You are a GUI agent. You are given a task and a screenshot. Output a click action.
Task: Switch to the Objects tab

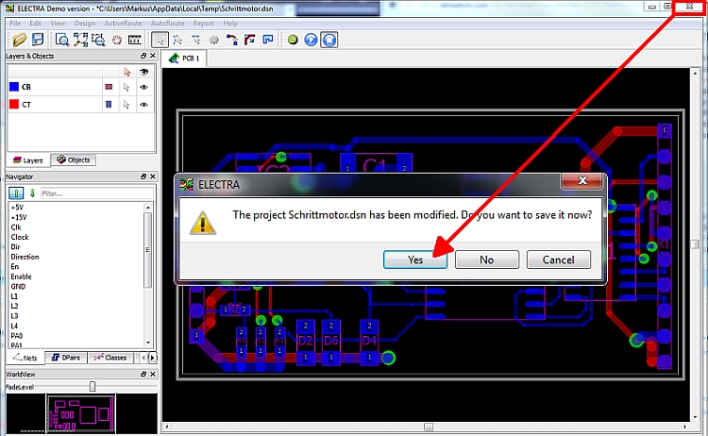(73, 160)
